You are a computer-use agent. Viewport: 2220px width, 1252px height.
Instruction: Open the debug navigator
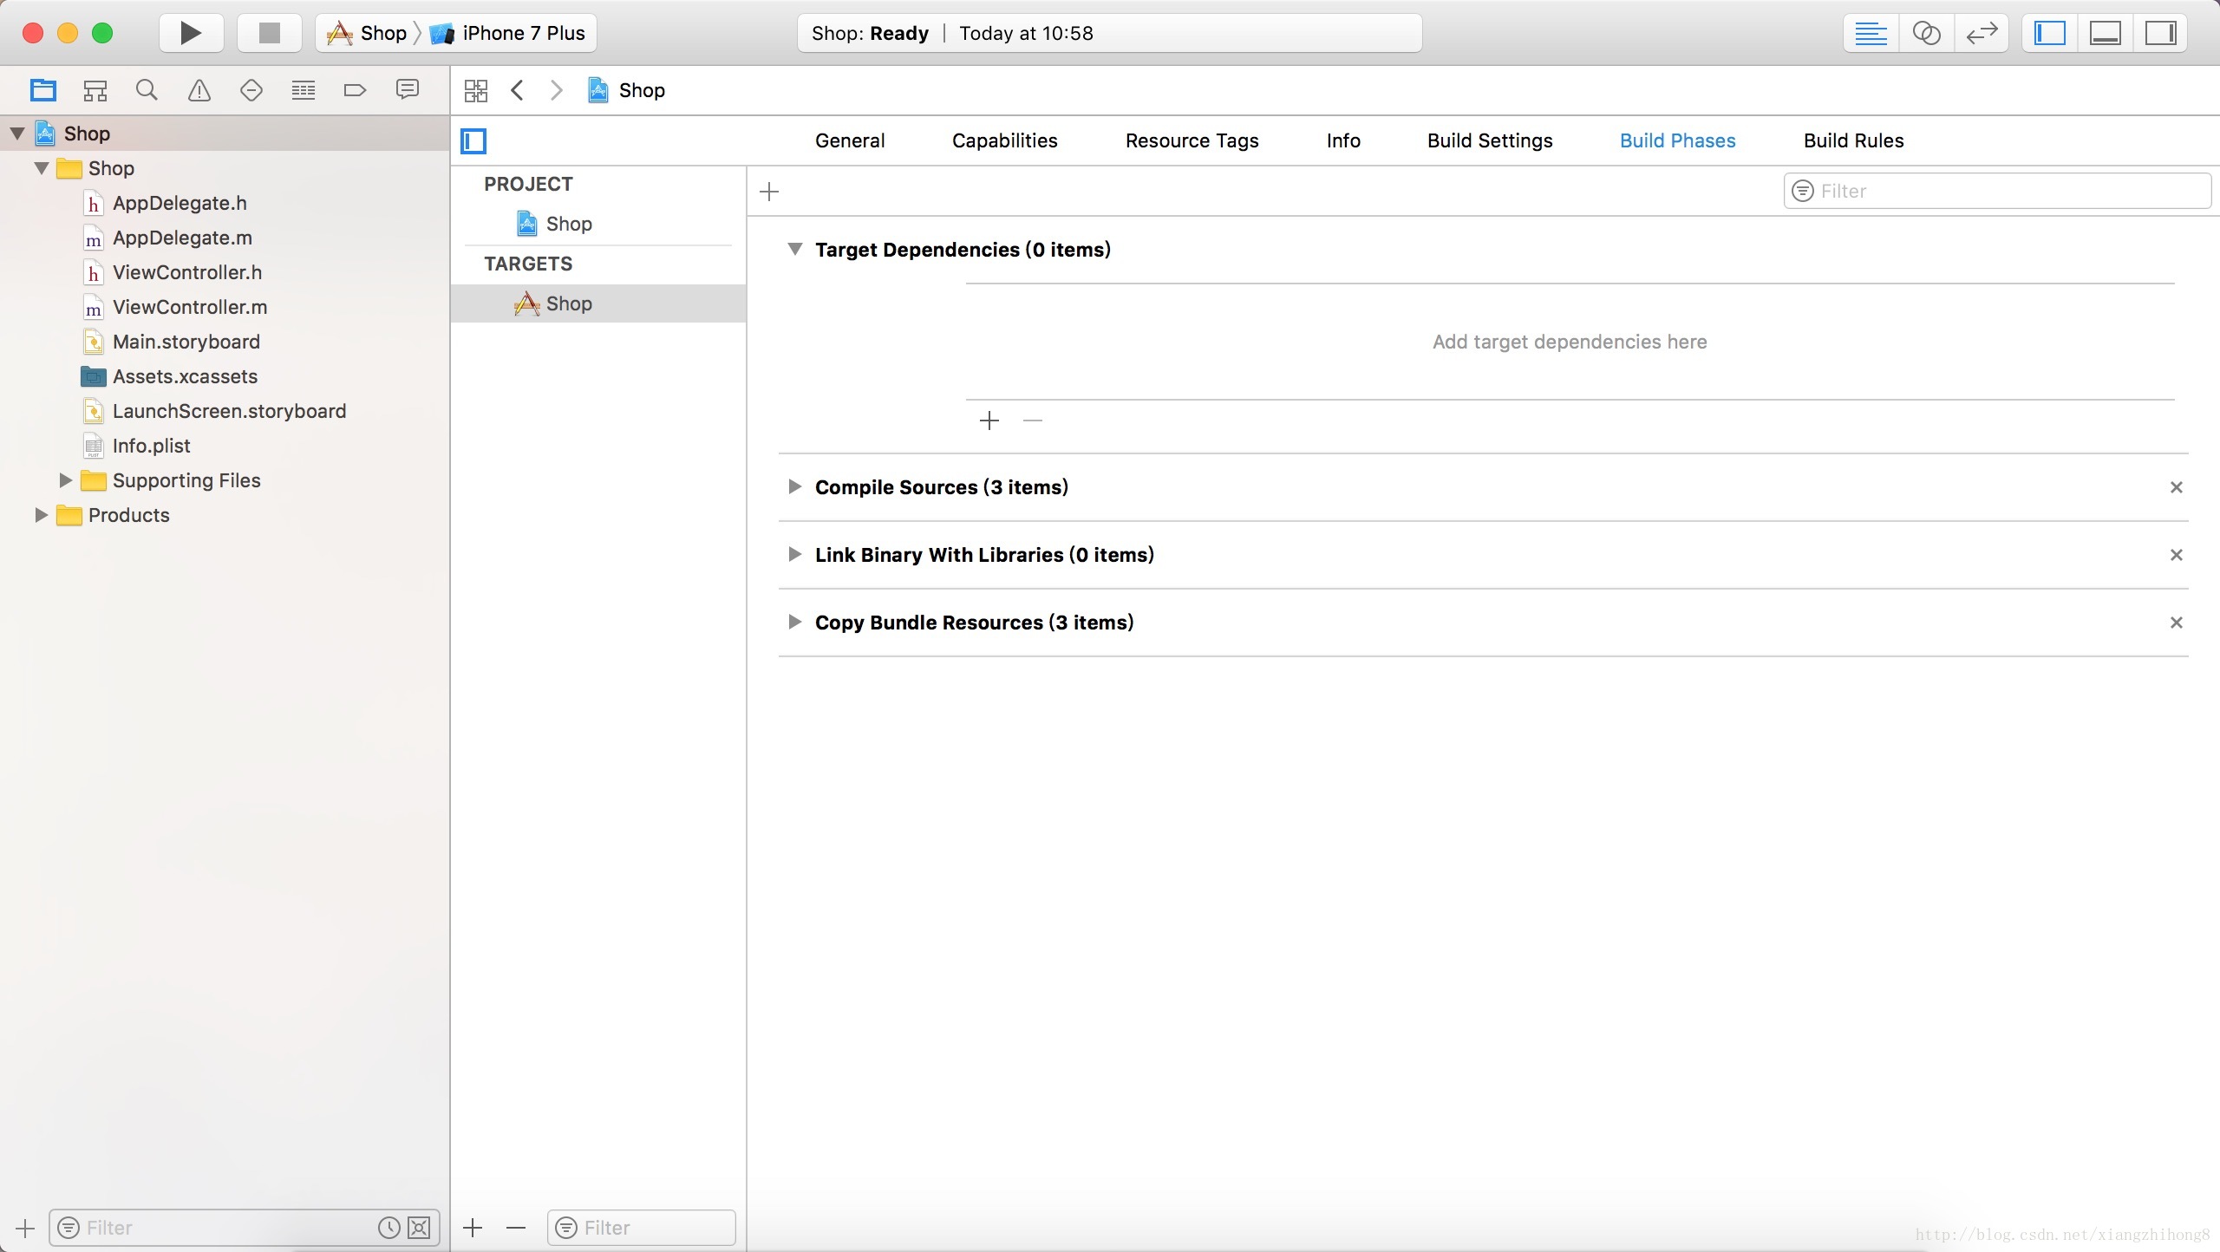click(x=304, y=90)
